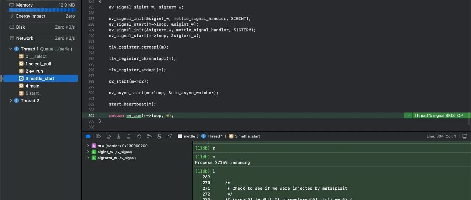Select the mettle process in jump bar

point(187,136)
